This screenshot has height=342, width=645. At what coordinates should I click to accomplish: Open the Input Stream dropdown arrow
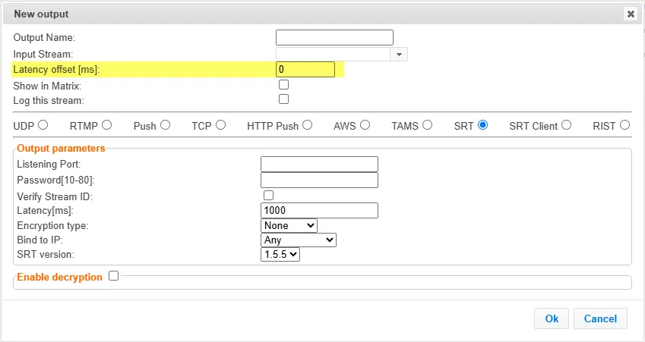click(x=399, y=54)
